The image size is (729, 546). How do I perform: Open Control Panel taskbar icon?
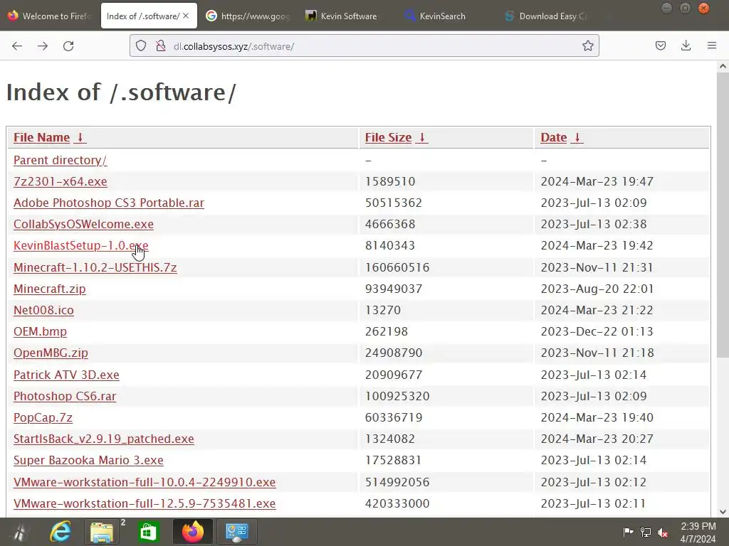tap(237, 532)
